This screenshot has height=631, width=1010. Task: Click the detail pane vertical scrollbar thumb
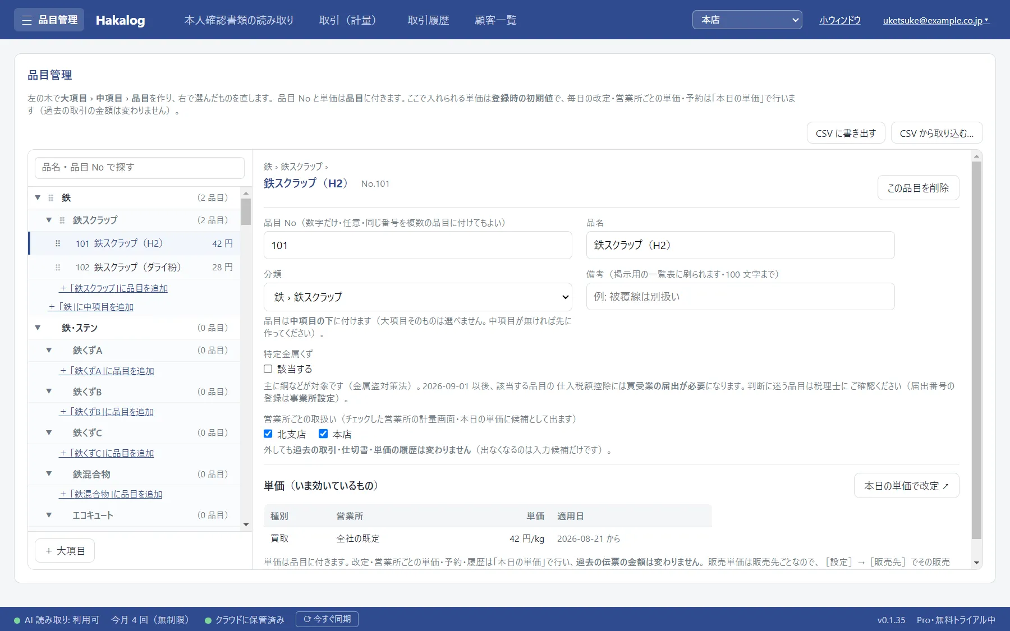(976, 351)
